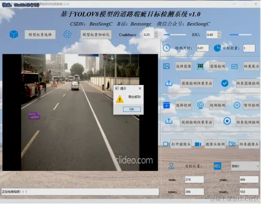The width and height of the screenshot is (261, 204).
Task: Click the 视频检测结果导出 button
Action: click(x=197, y=122)
